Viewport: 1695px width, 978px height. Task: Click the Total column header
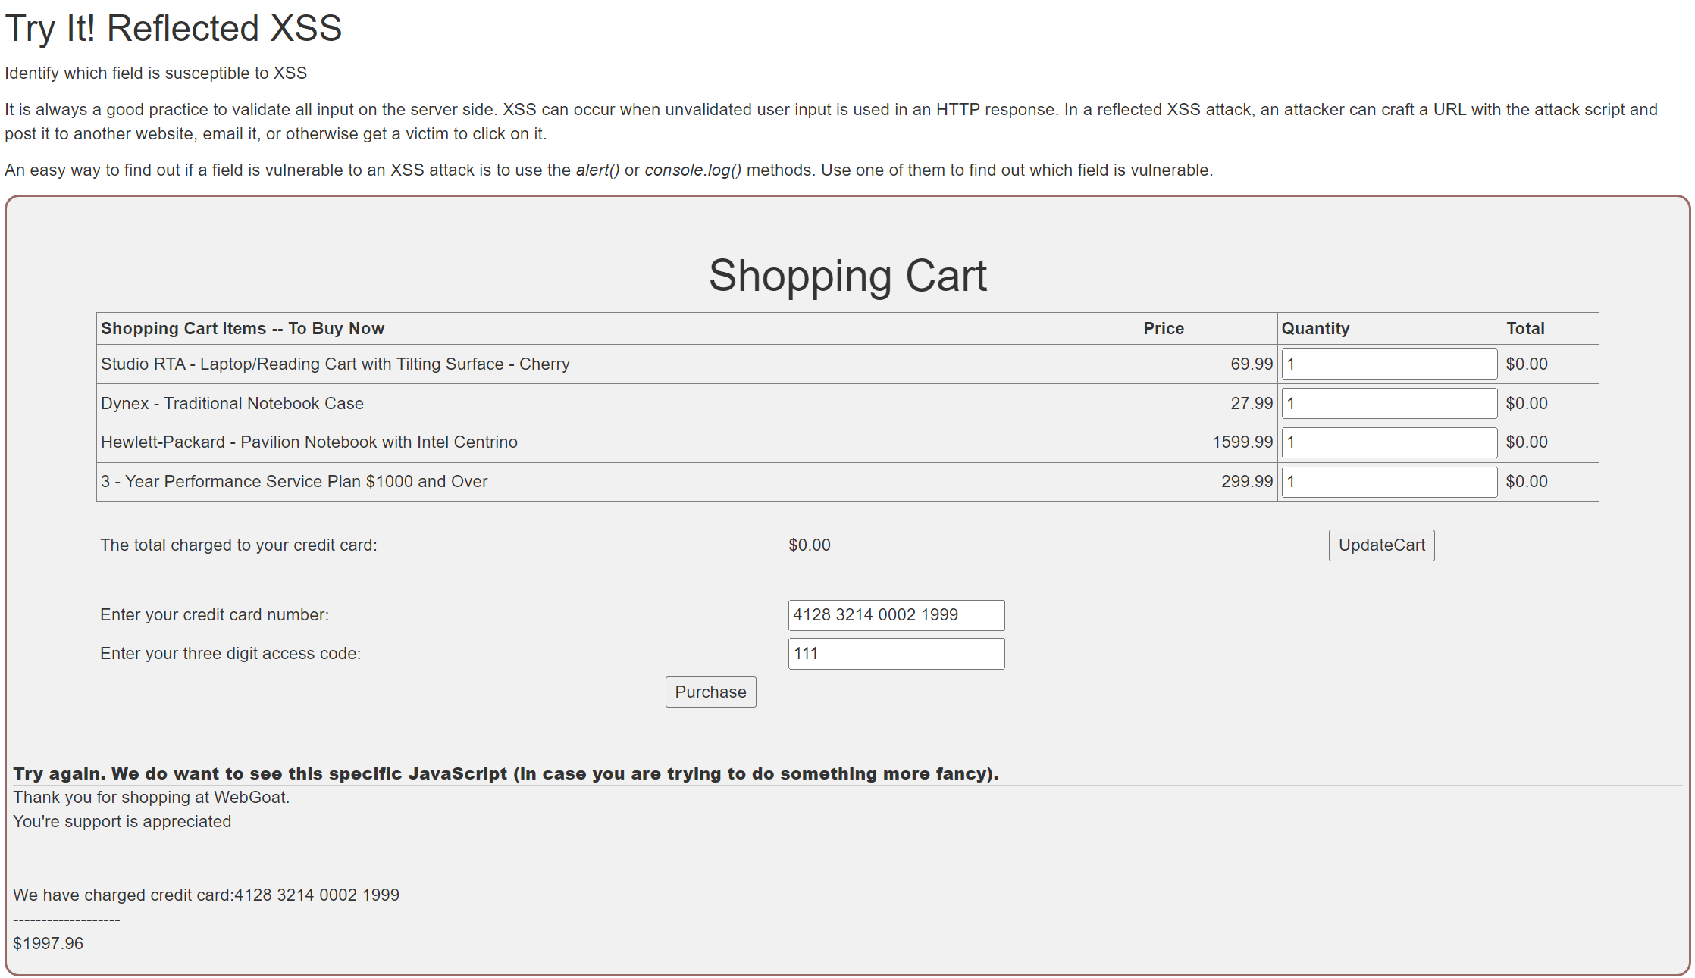[x=1524, y=329]
